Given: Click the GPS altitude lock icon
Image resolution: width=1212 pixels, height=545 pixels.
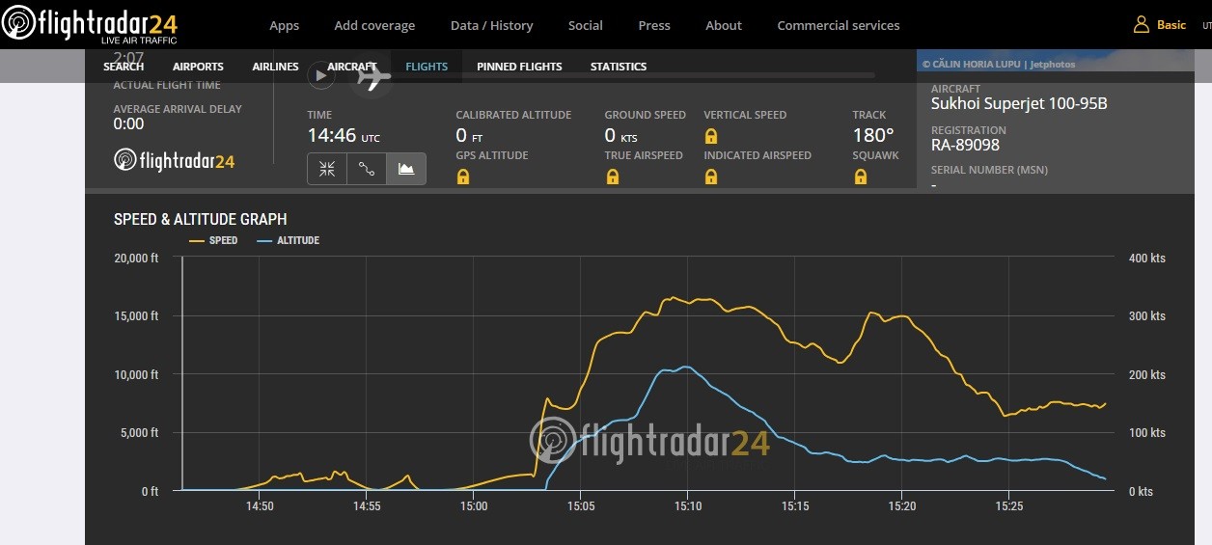Looking at the screenshot, I should (463, 177).
